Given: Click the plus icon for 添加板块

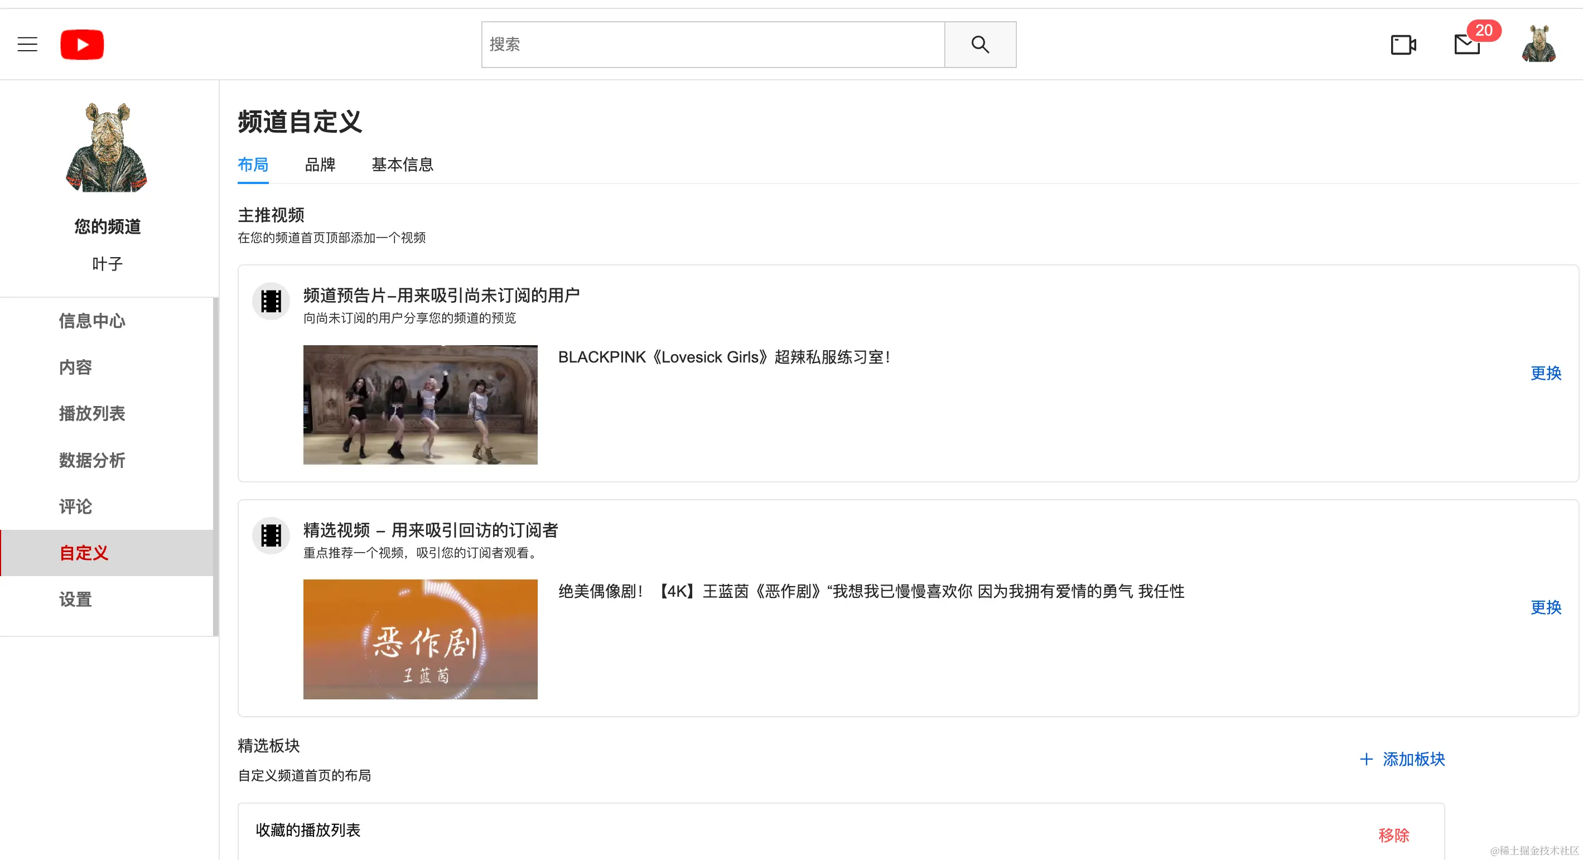Looking at the screenshot, I should click(1366, 759).
